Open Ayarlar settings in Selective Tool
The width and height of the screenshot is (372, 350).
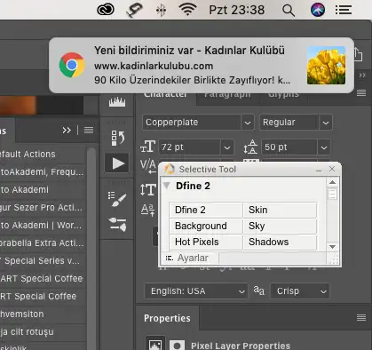click(190, 258)
